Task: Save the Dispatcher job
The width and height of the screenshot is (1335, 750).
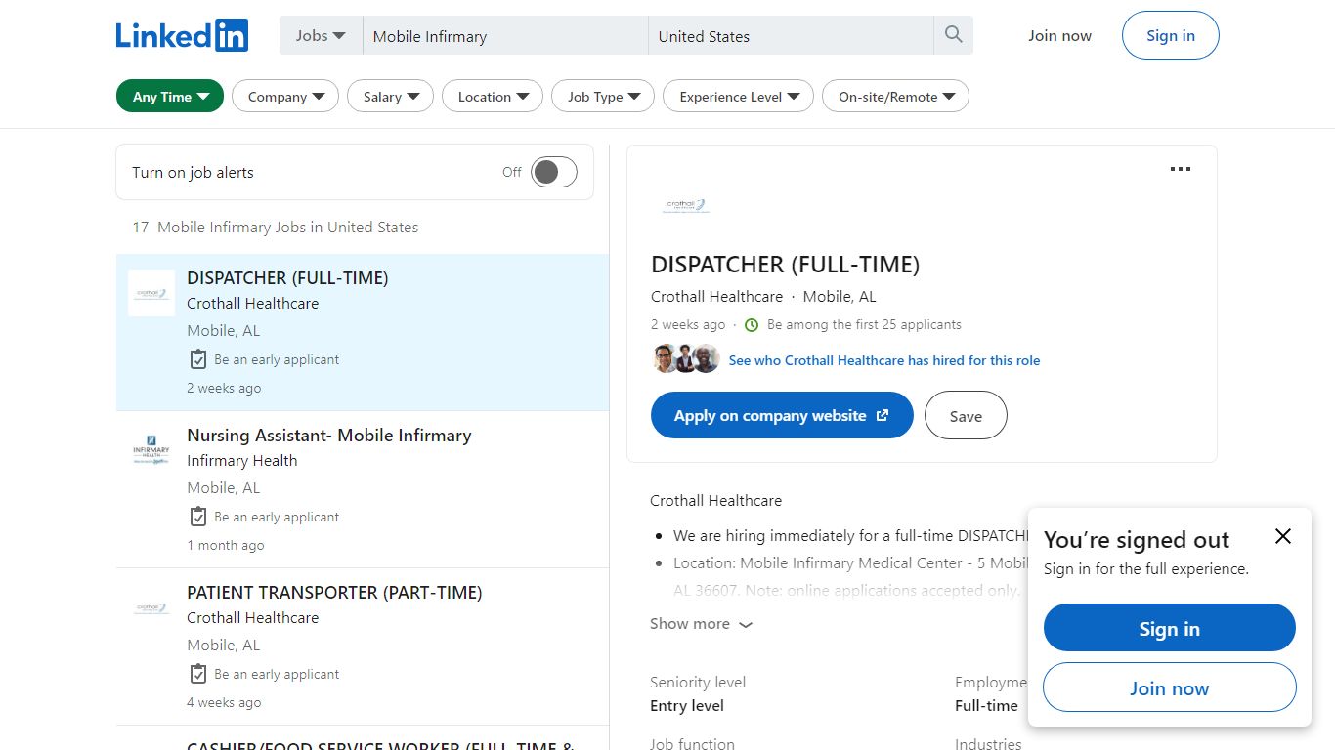Action: click(966, 415)
